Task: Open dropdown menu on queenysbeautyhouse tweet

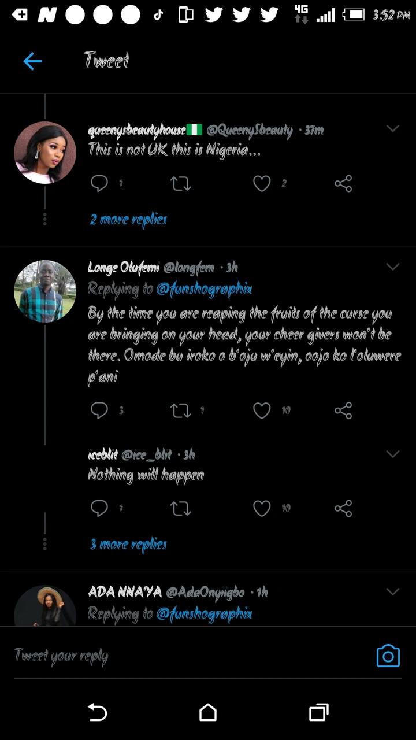Action: click(393, 129)
